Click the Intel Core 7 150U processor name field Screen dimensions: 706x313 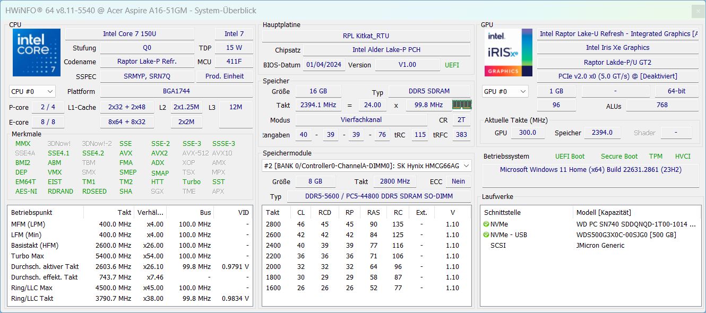[x=130, y=33]
